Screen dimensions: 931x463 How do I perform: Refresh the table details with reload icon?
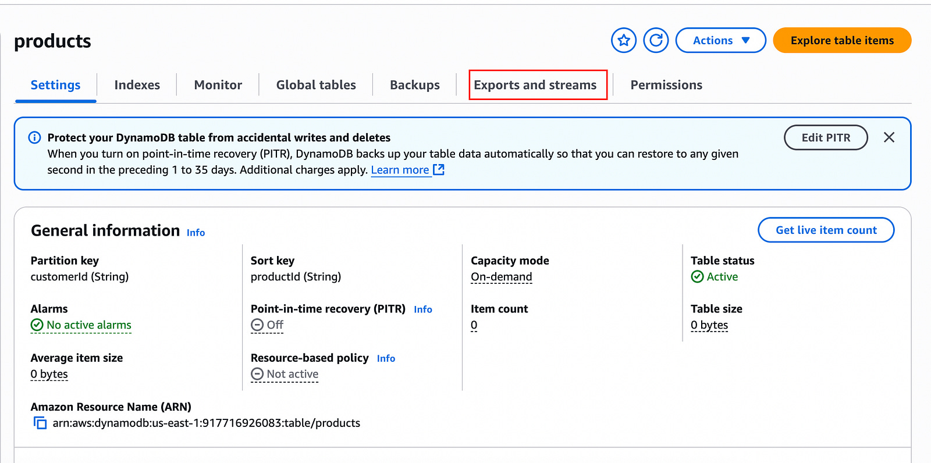click(656, 40)
